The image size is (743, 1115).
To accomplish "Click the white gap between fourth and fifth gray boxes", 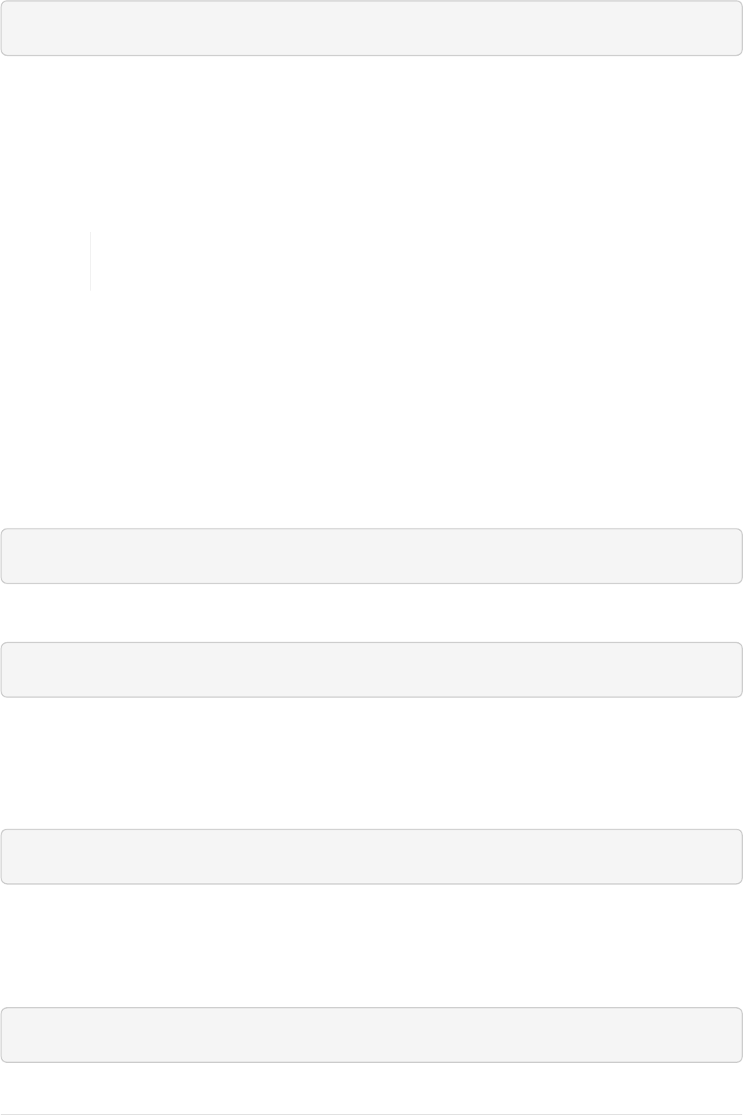I will [371, 946].
